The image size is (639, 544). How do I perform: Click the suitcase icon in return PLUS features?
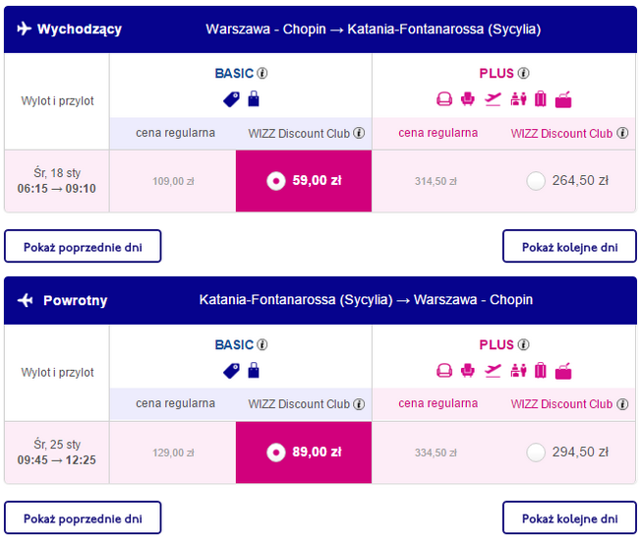(541, 371)
